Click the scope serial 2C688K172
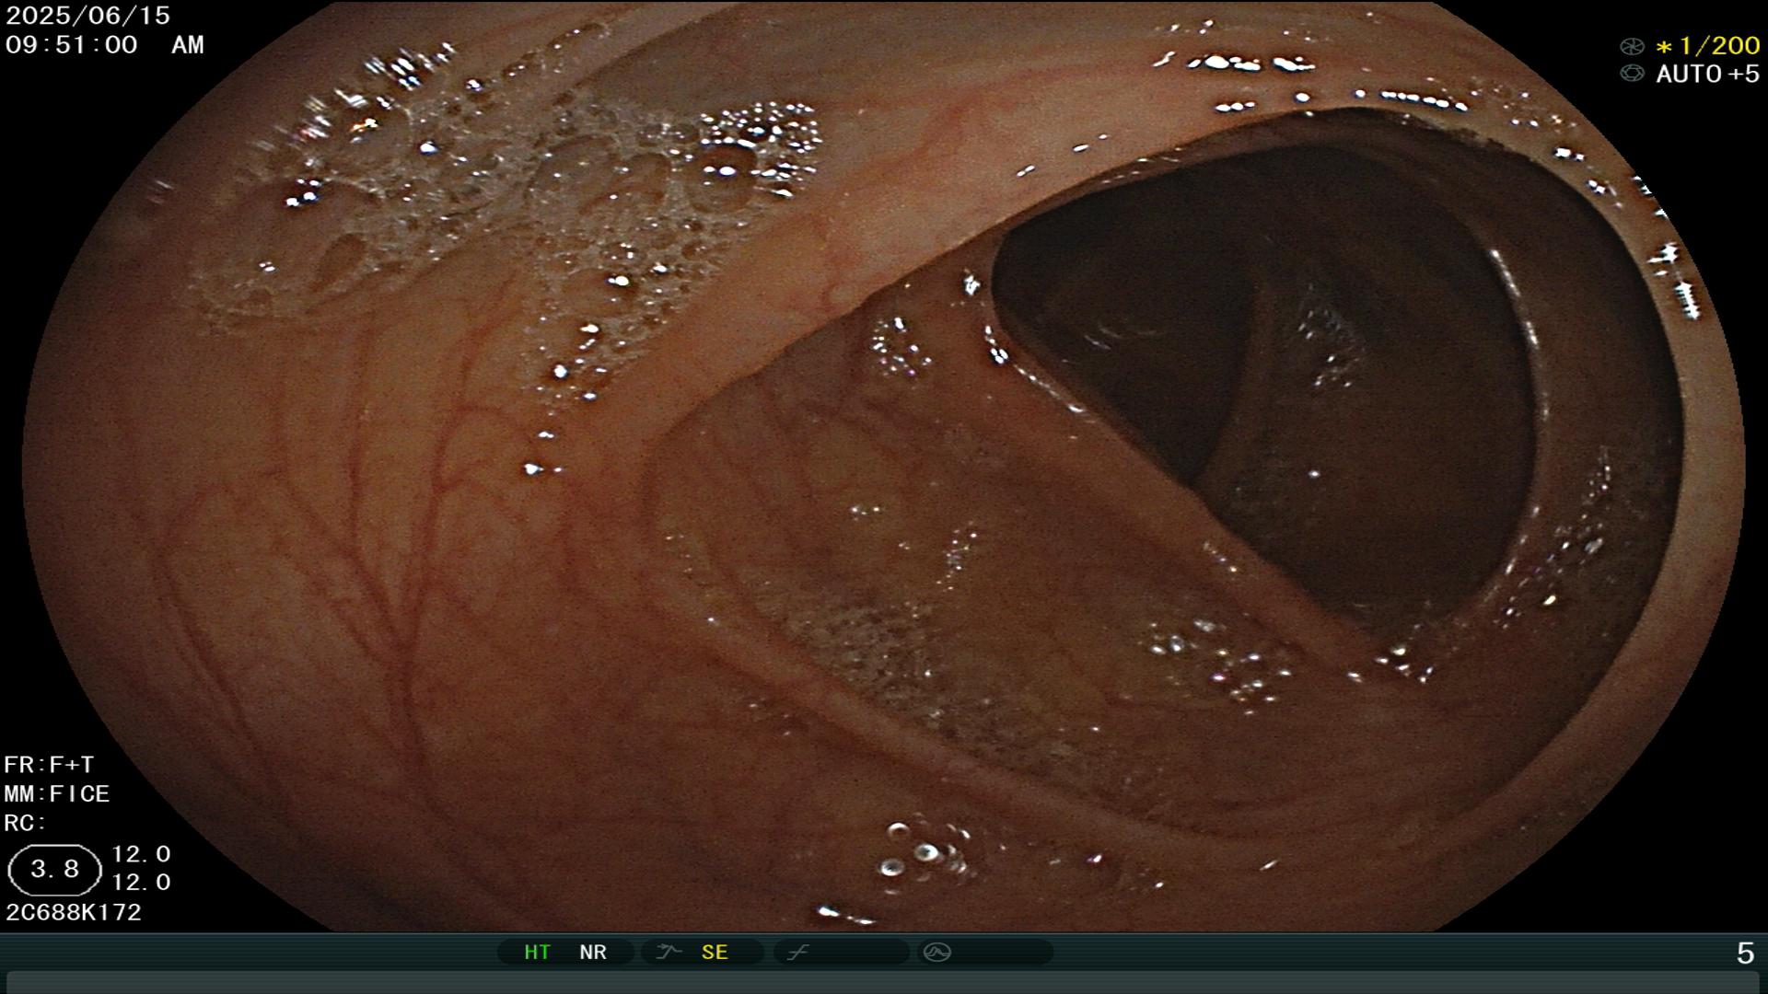1768x994 pixels. pos(74,912)
